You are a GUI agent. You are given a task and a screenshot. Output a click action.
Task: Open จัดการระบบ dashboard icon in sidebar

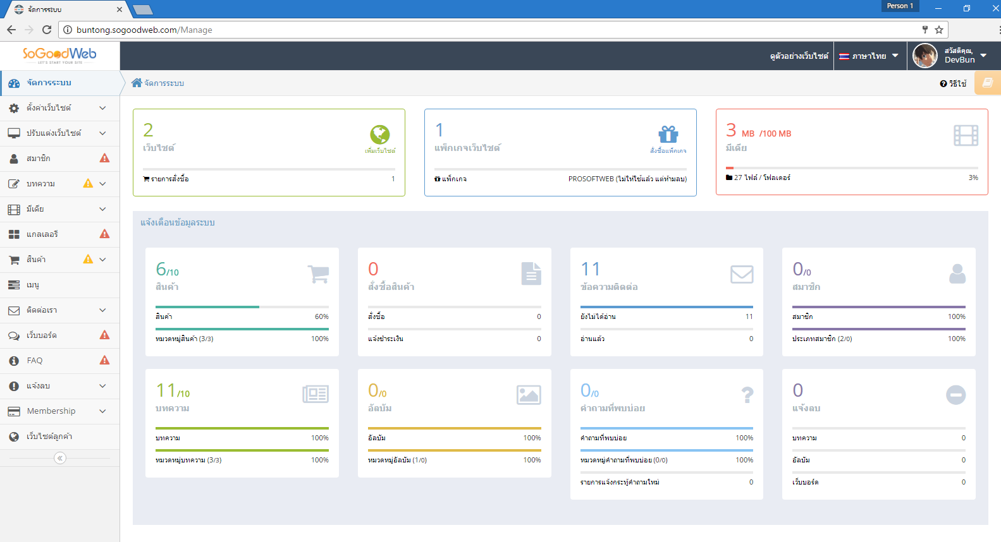14,83
